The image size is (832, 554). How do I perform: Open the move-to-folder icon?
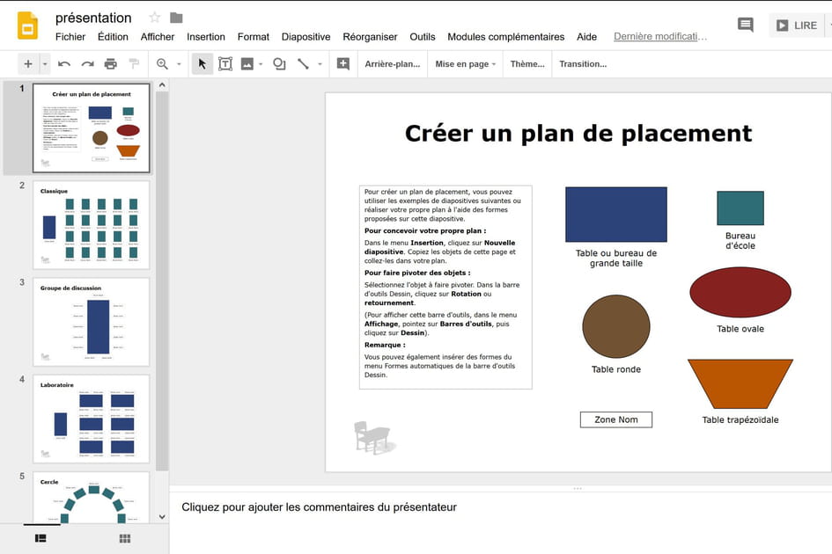point(176,18)
